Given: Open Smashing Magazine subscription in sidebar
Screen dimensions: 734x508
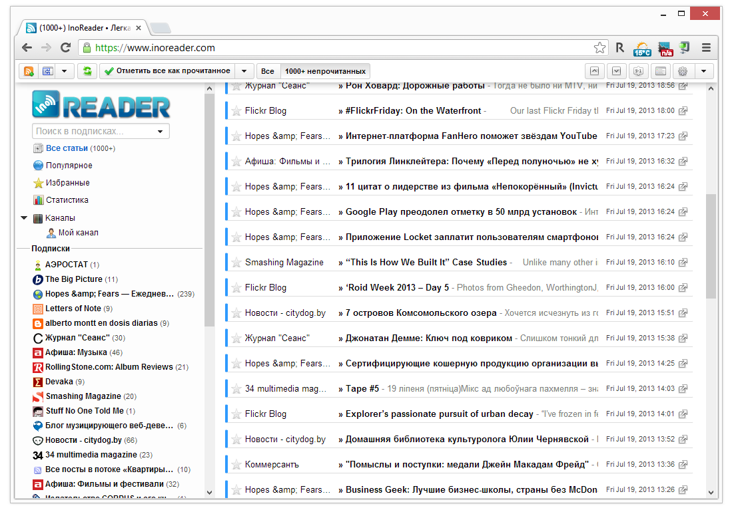Looking at the screenshot, I should (83, 396).
